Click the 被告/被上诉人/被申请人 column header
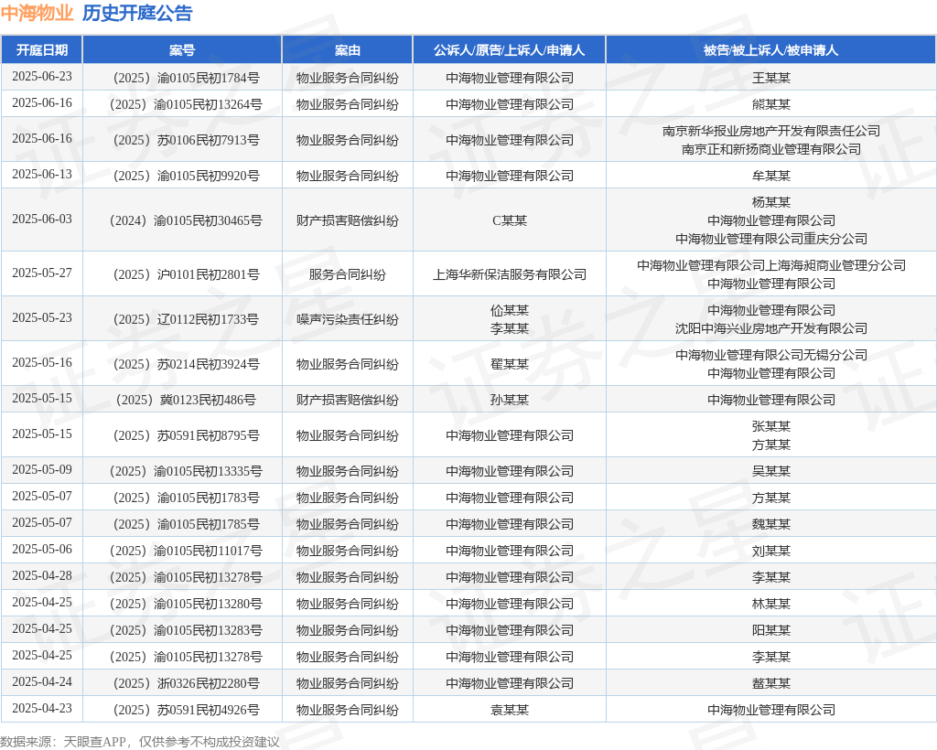 coord(770,50)
